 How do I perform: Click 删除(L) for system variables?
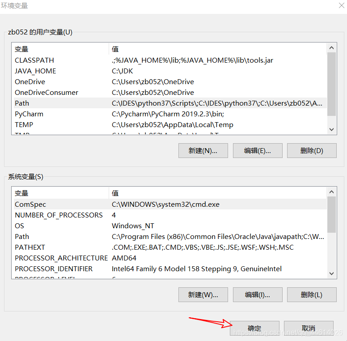[312, 295]
